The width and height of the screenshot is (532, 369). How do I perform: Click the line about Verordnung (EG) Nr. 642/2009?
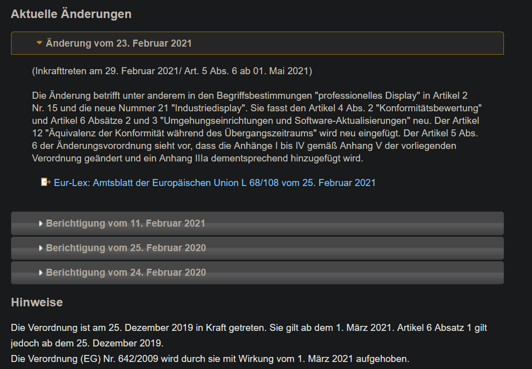tap(210, 359)
